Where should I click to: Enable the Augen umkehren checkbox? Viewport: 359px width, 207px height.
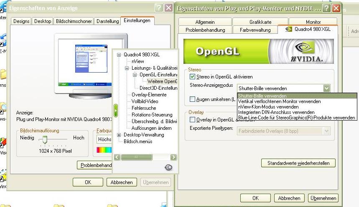tap(192, 99)
